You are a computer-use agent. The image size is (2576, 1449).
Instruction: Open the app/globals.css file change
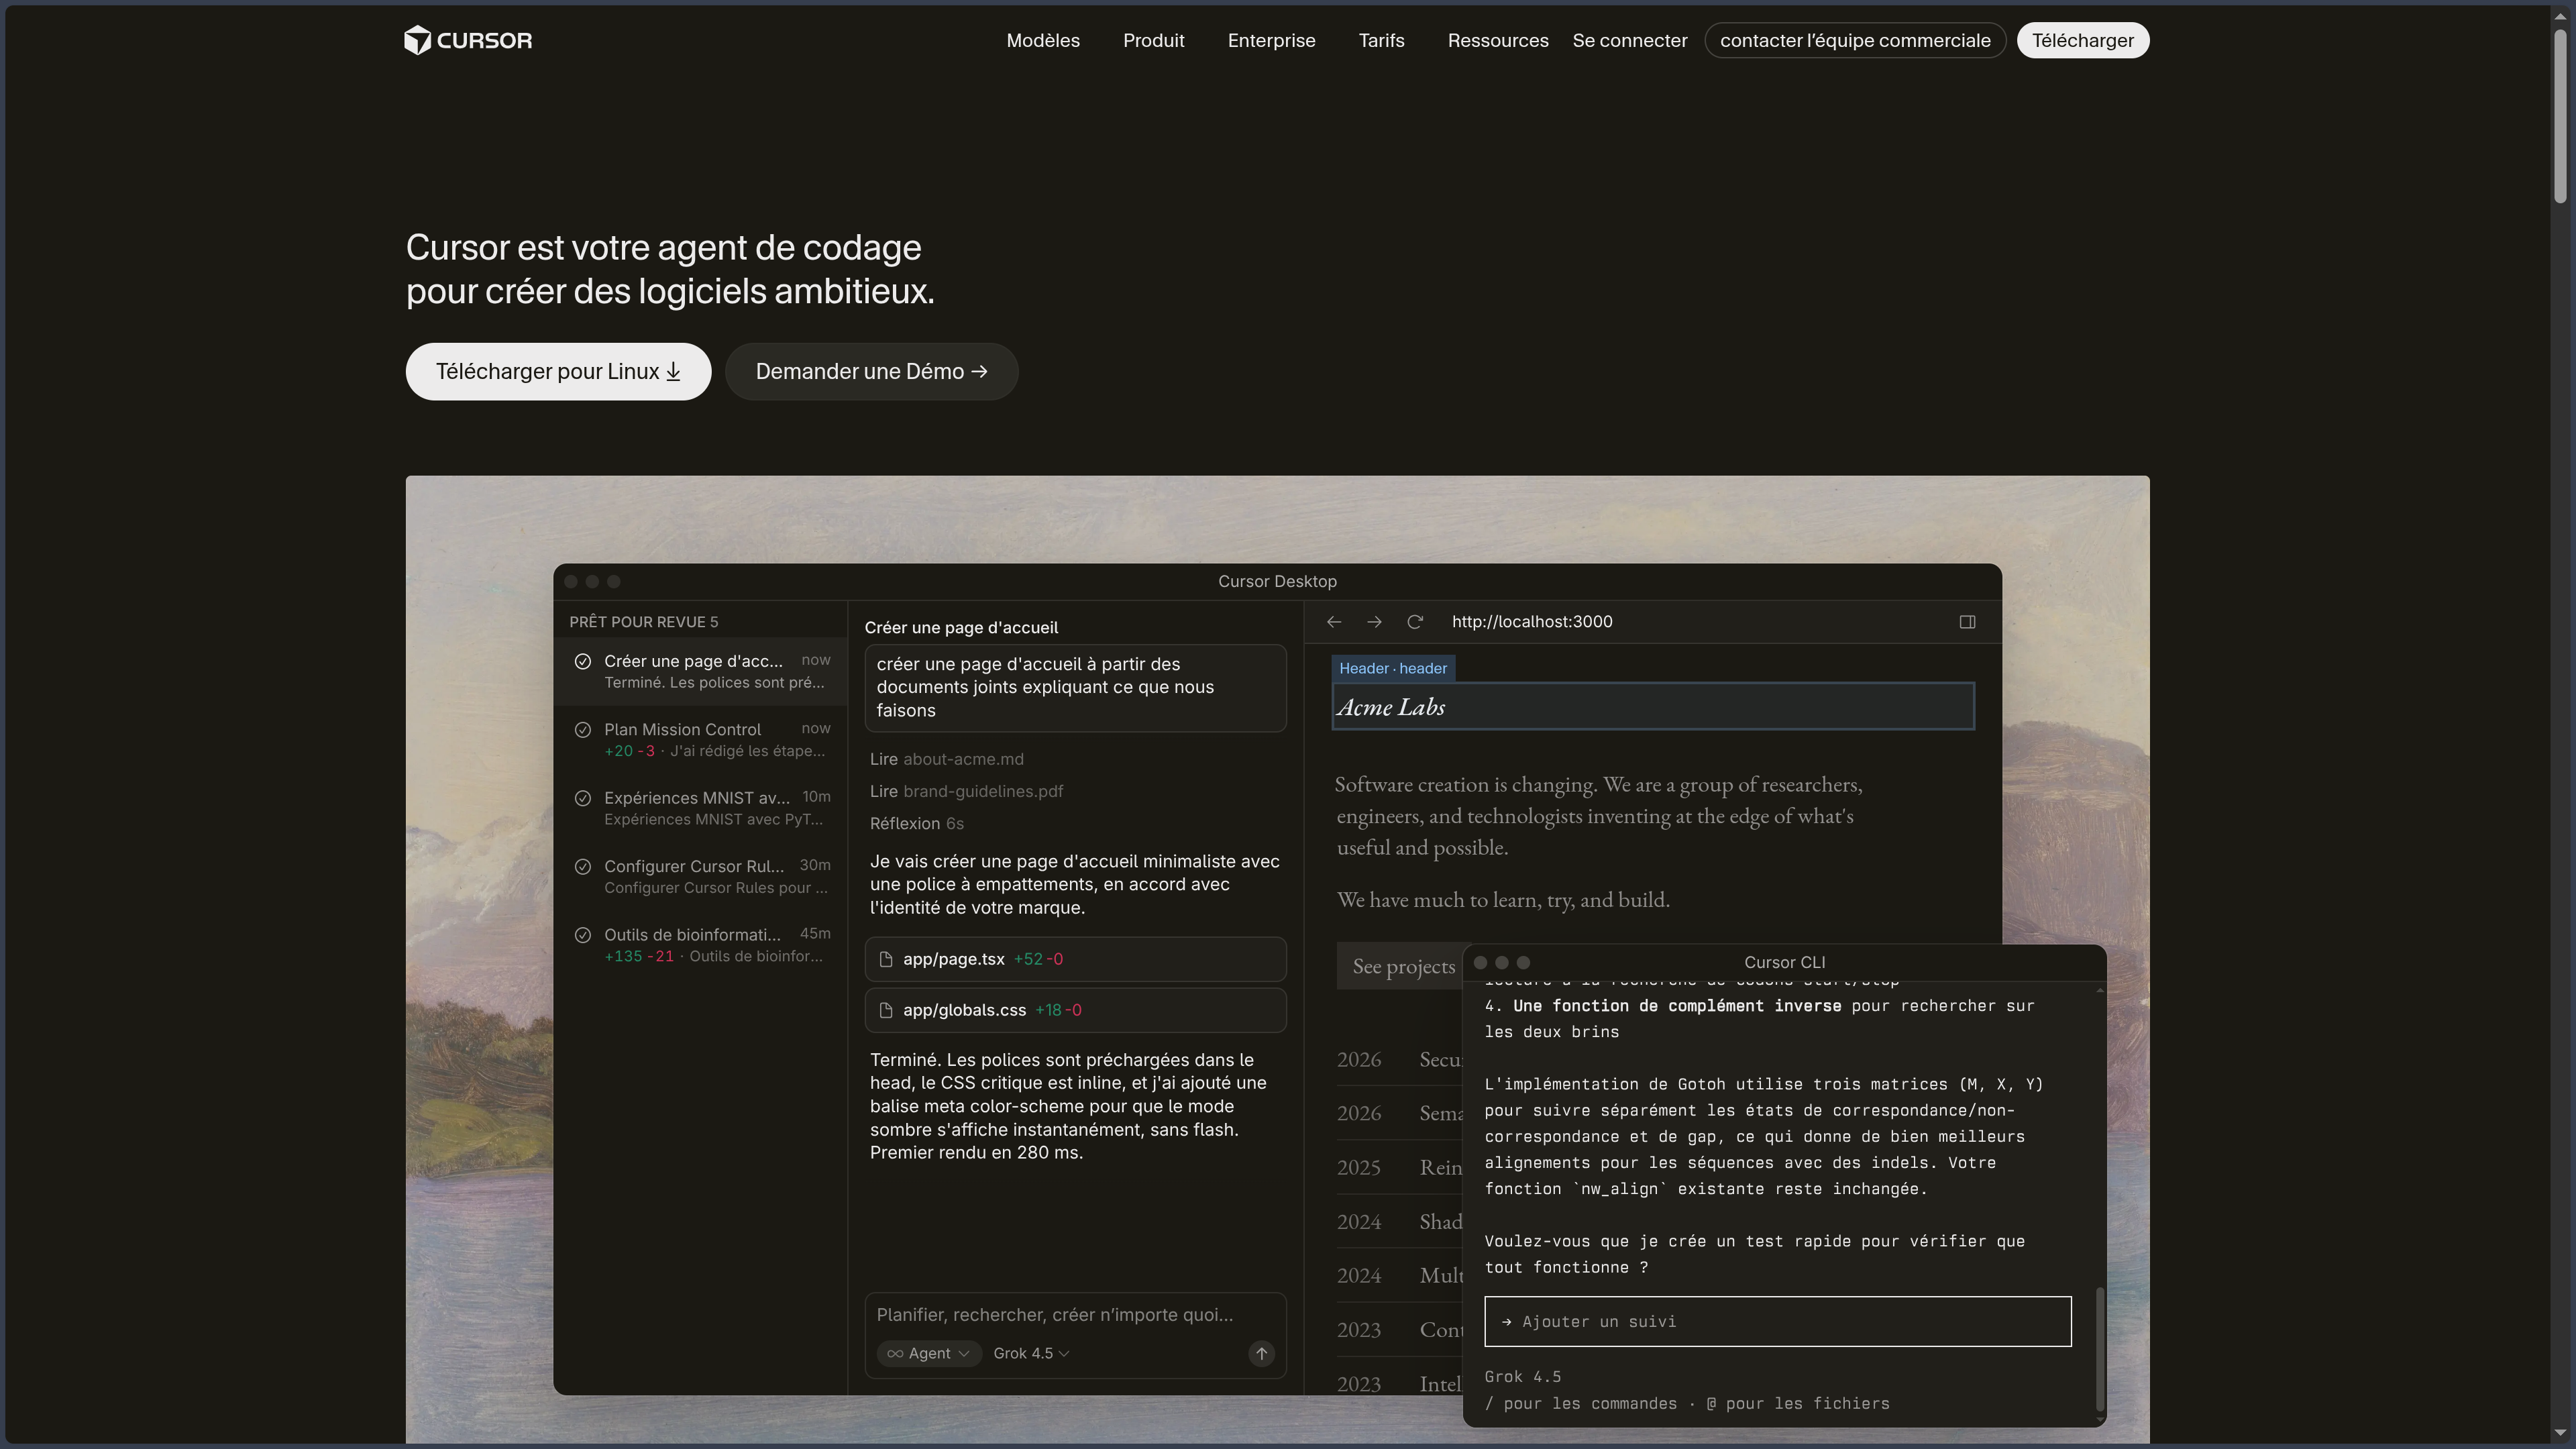coord(1075,1011)
